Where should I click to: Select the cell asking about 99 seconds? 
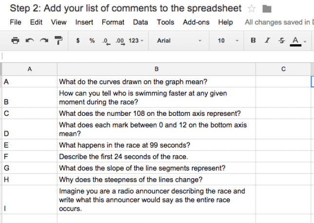(156, 145)
